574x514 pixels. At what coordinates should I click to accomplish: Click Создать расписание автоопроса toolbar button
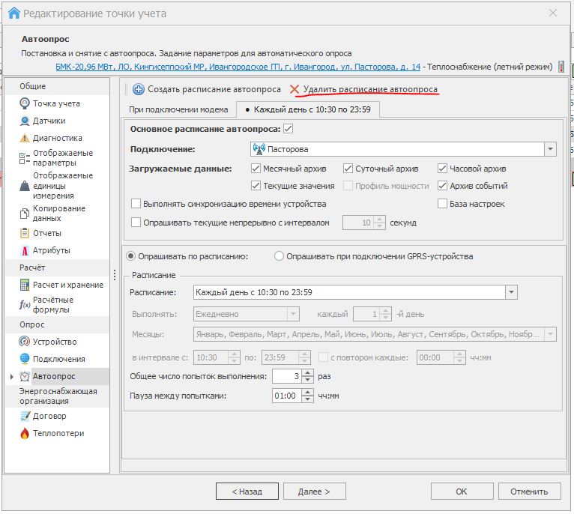point(207,89)
